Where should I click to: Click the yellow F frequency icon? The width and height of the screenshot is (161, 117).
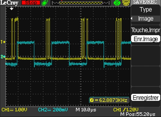click(x=92, y=100)
